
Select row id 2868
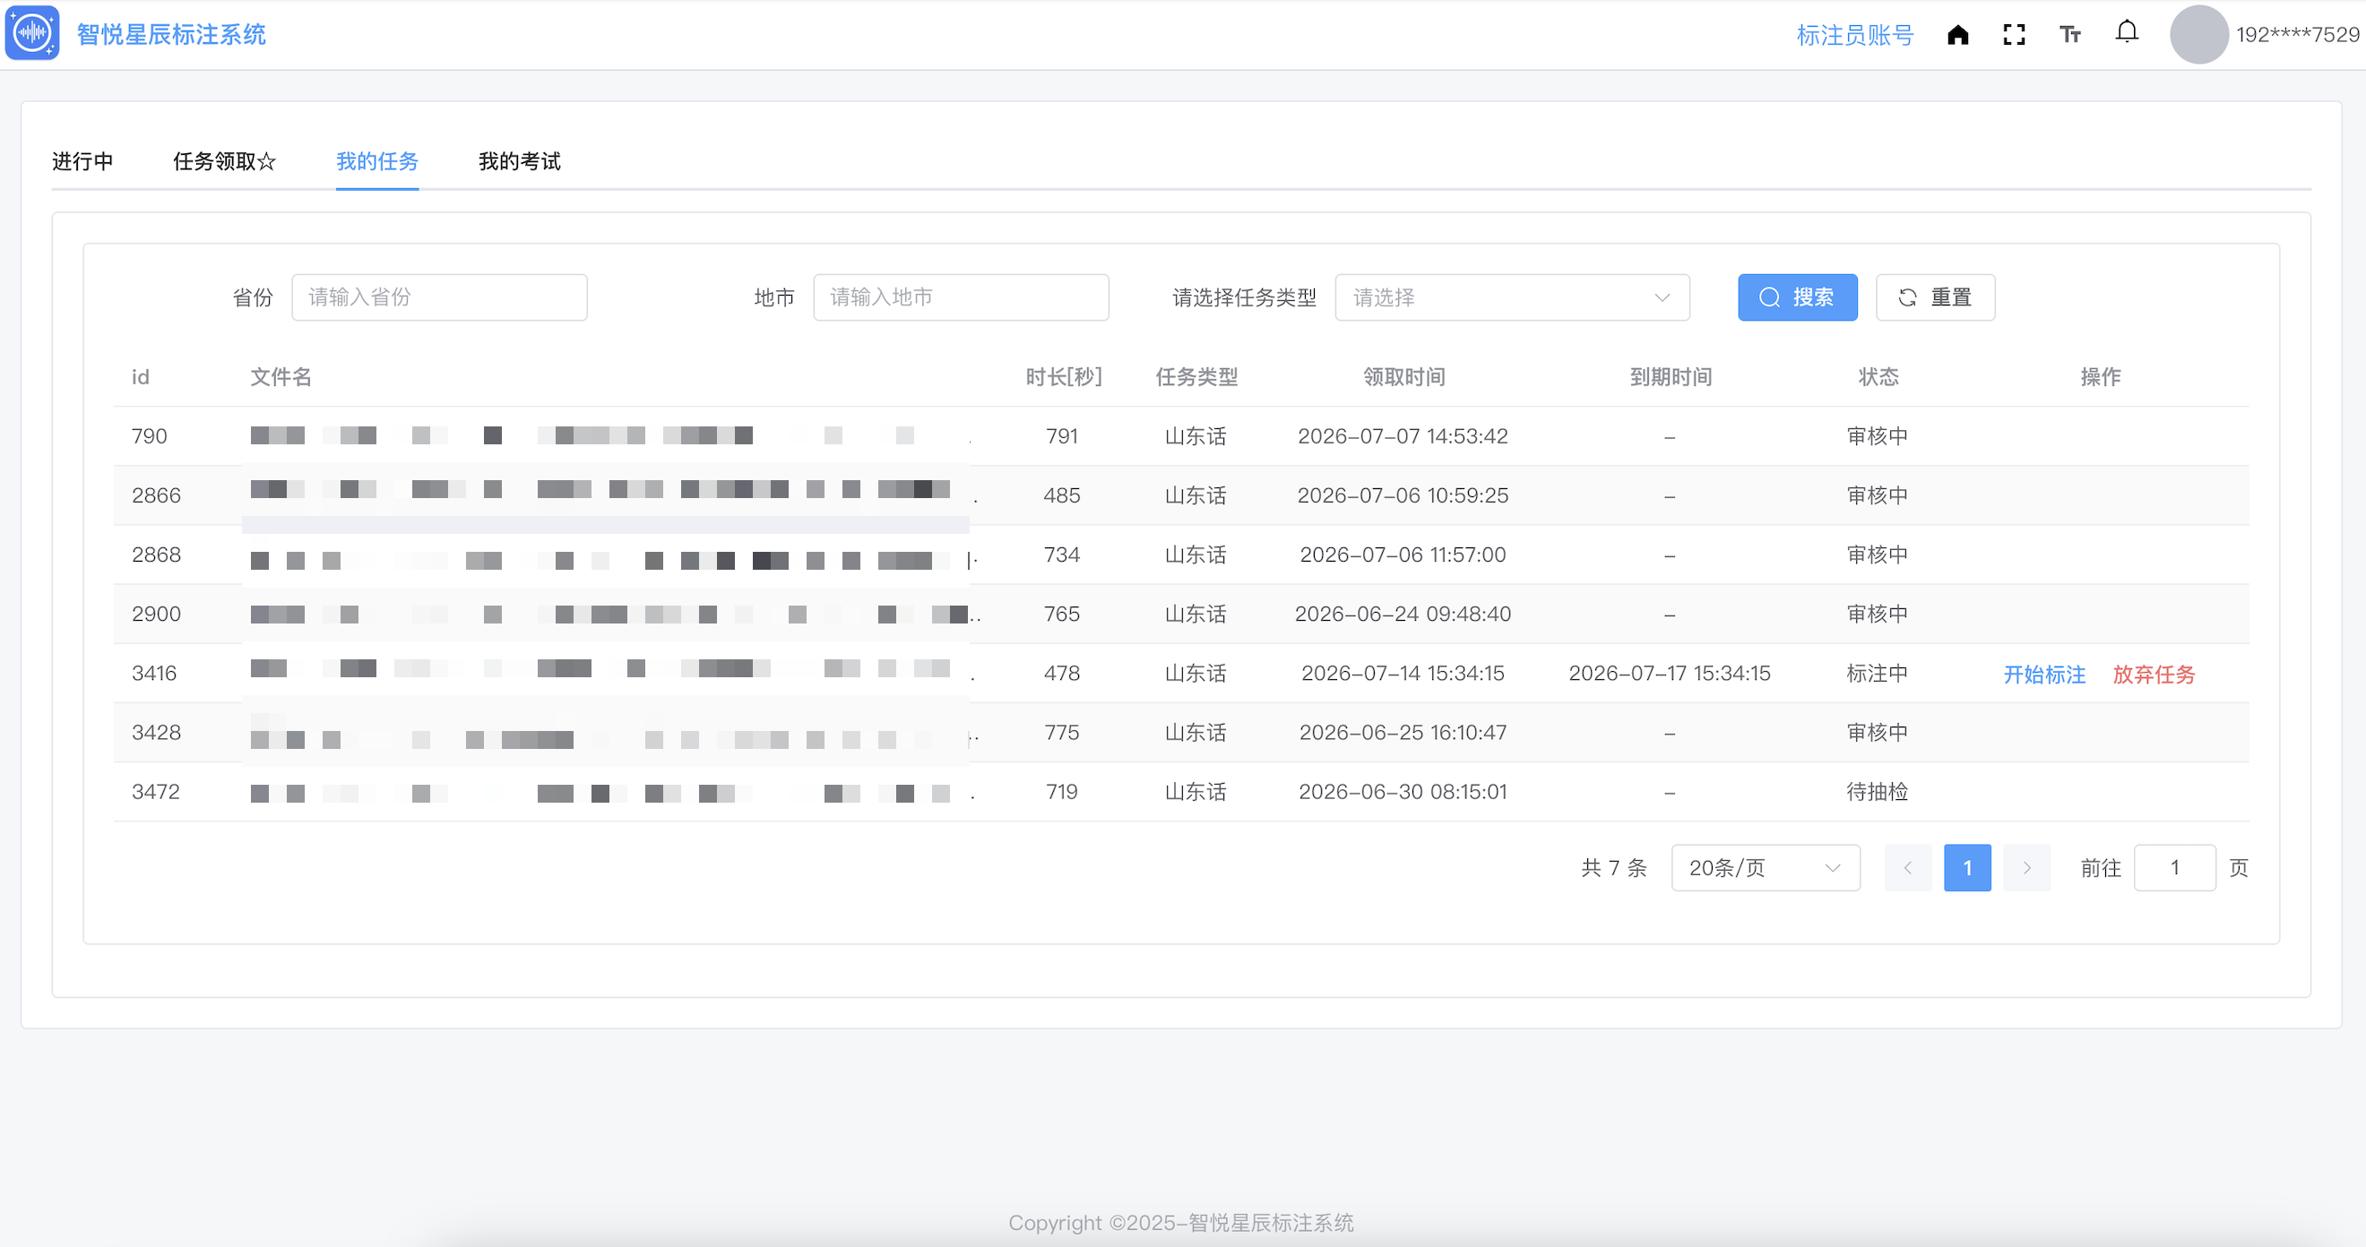click(x=156, y=555)
